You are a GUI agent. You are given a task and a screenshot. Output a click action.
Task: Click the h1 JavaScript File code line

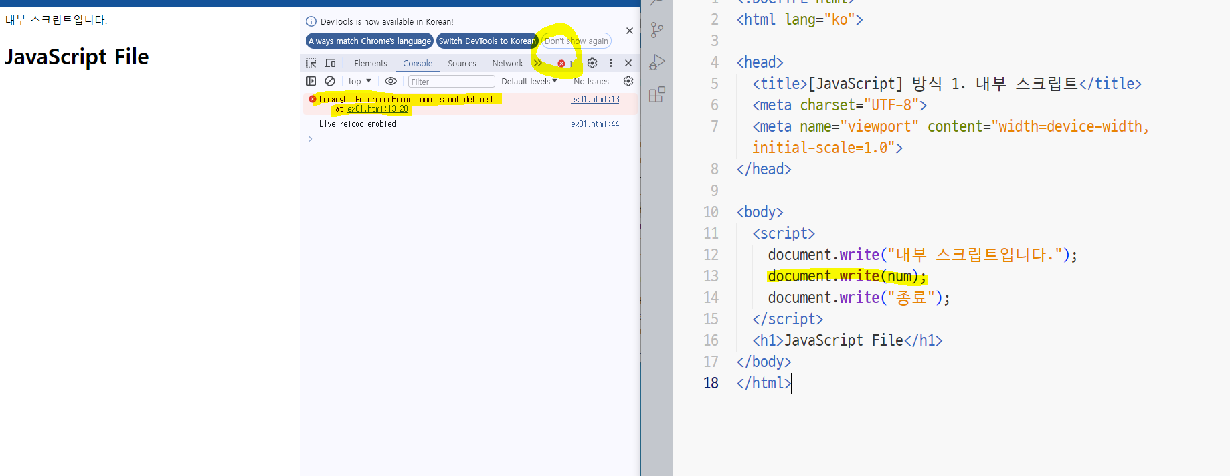(847, 340)
